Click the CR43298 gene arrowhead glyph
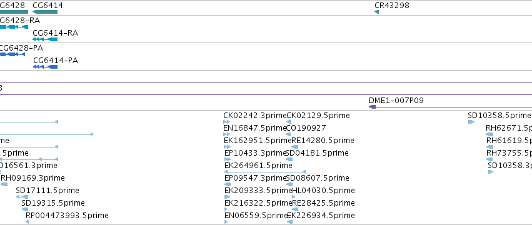 coord(376,12)
